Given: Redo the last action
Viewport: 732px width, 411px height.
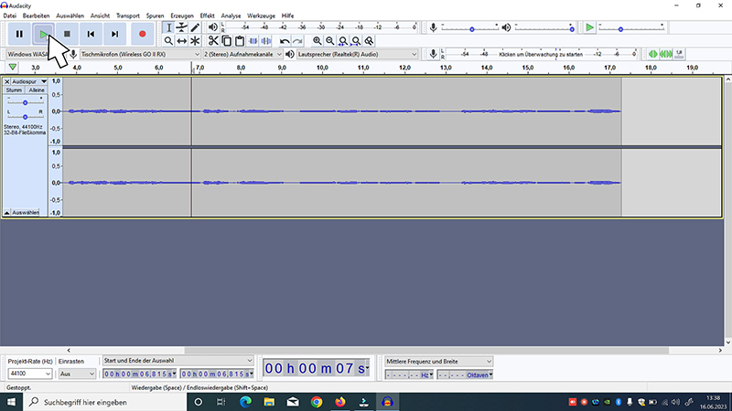Looking at the screenshot, I should tap(297, 41).
